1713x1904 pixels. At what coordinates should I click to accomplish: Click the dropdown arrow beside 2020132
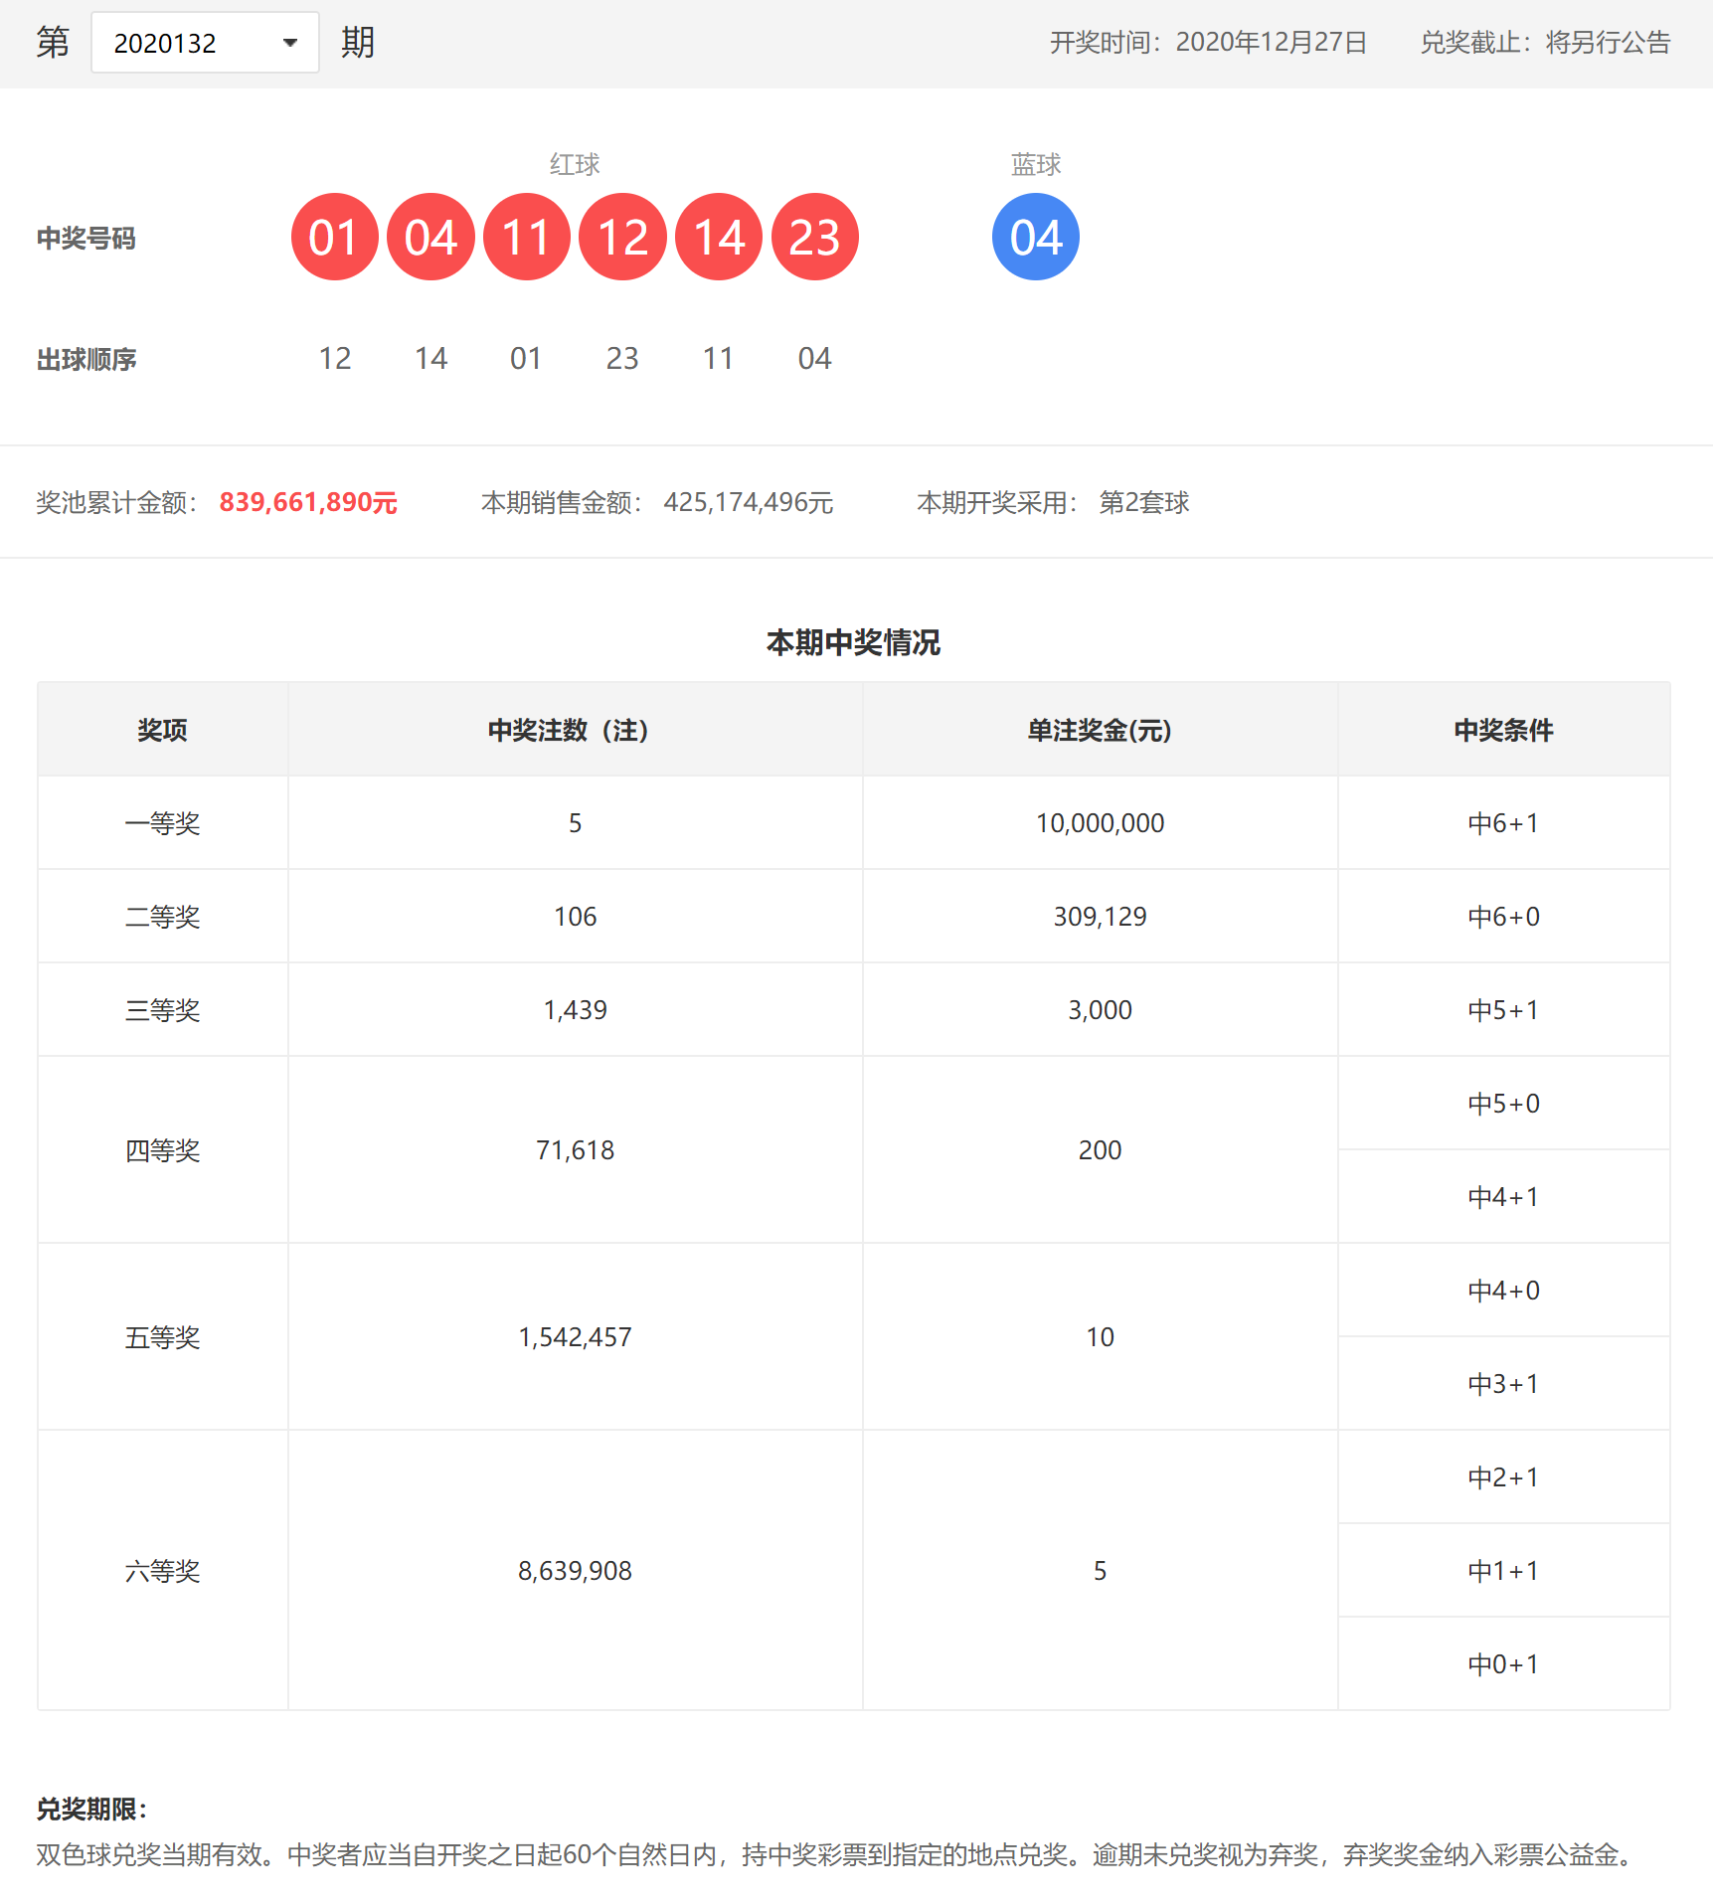290,43
